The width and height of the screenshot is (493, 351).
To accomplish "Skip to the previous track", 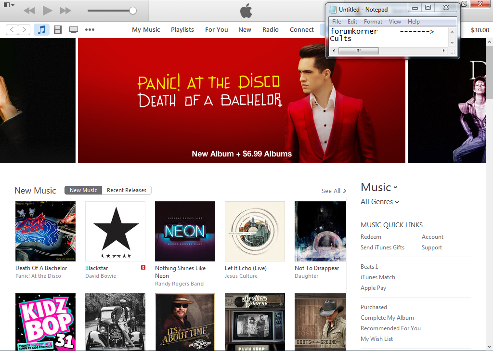I will click(x=29, y=11).
